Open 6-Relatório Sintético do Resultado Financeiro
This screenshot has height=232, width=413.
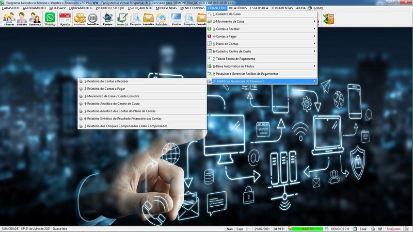point(142,119)
